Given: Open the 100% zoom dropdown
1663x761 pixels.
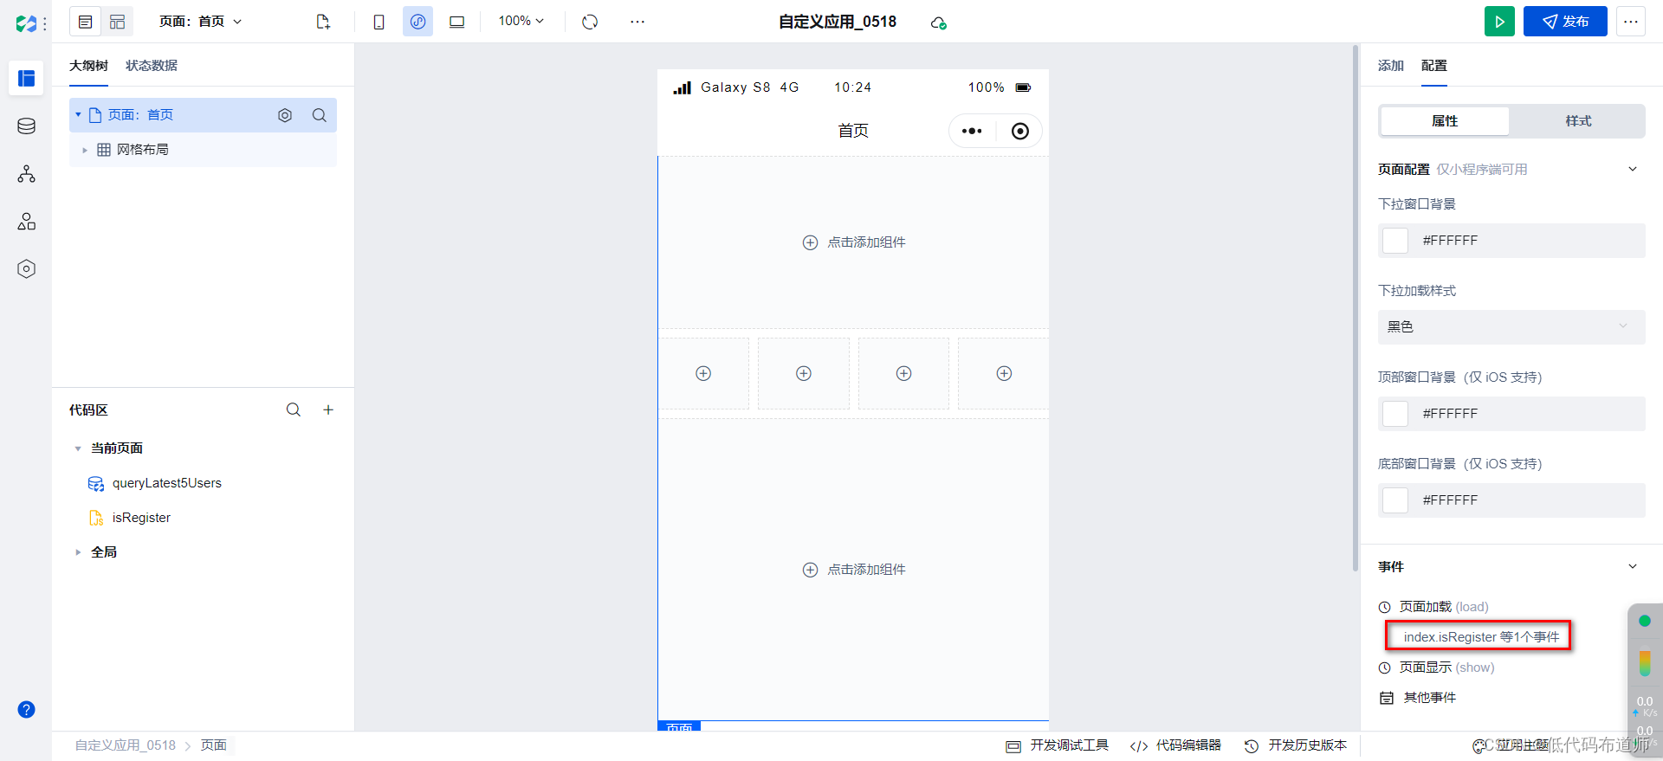Looking at the screenshot, I should coord(521,21).
